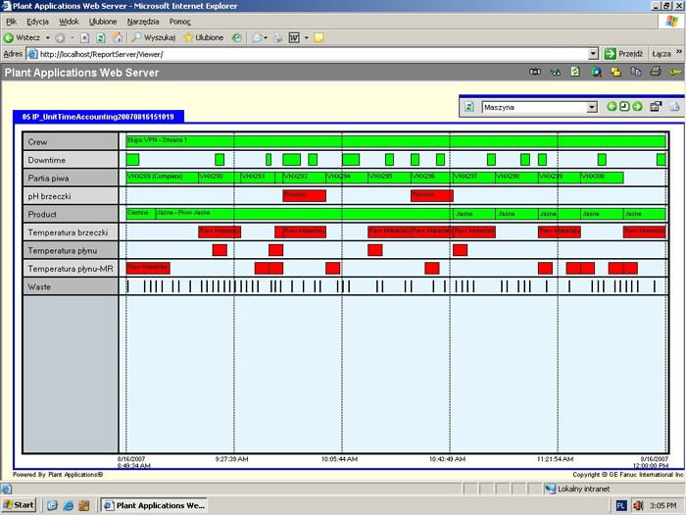Screen dimensions: 686x515
Task: Click the Waste row label
Action: 70,286
